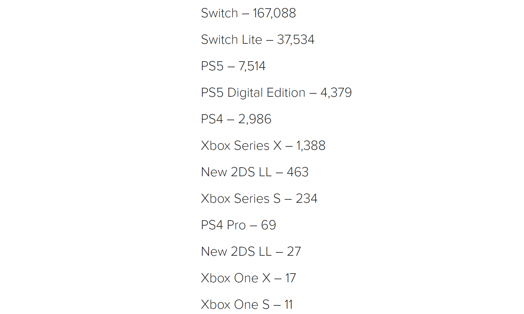Click the PS4 label before 2,986
Screen dimensions: 524x314
click(212, 119)
